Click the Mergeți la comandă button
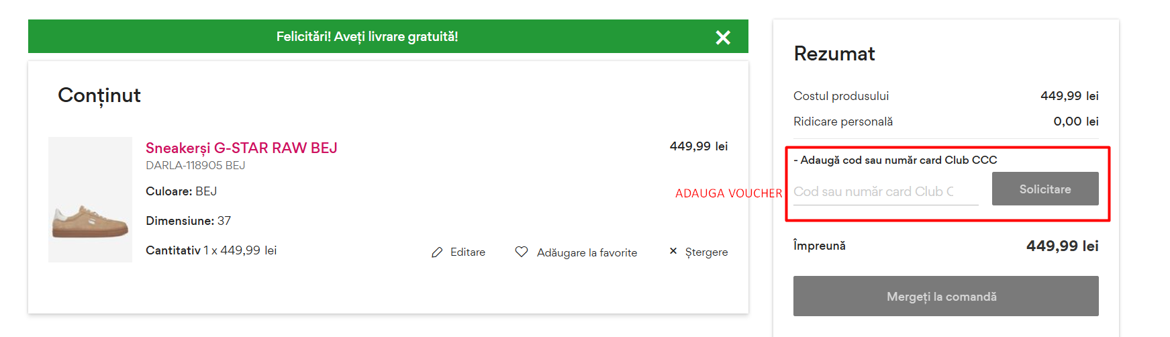This screenshot has width=1170, height=337. point(945,296)
